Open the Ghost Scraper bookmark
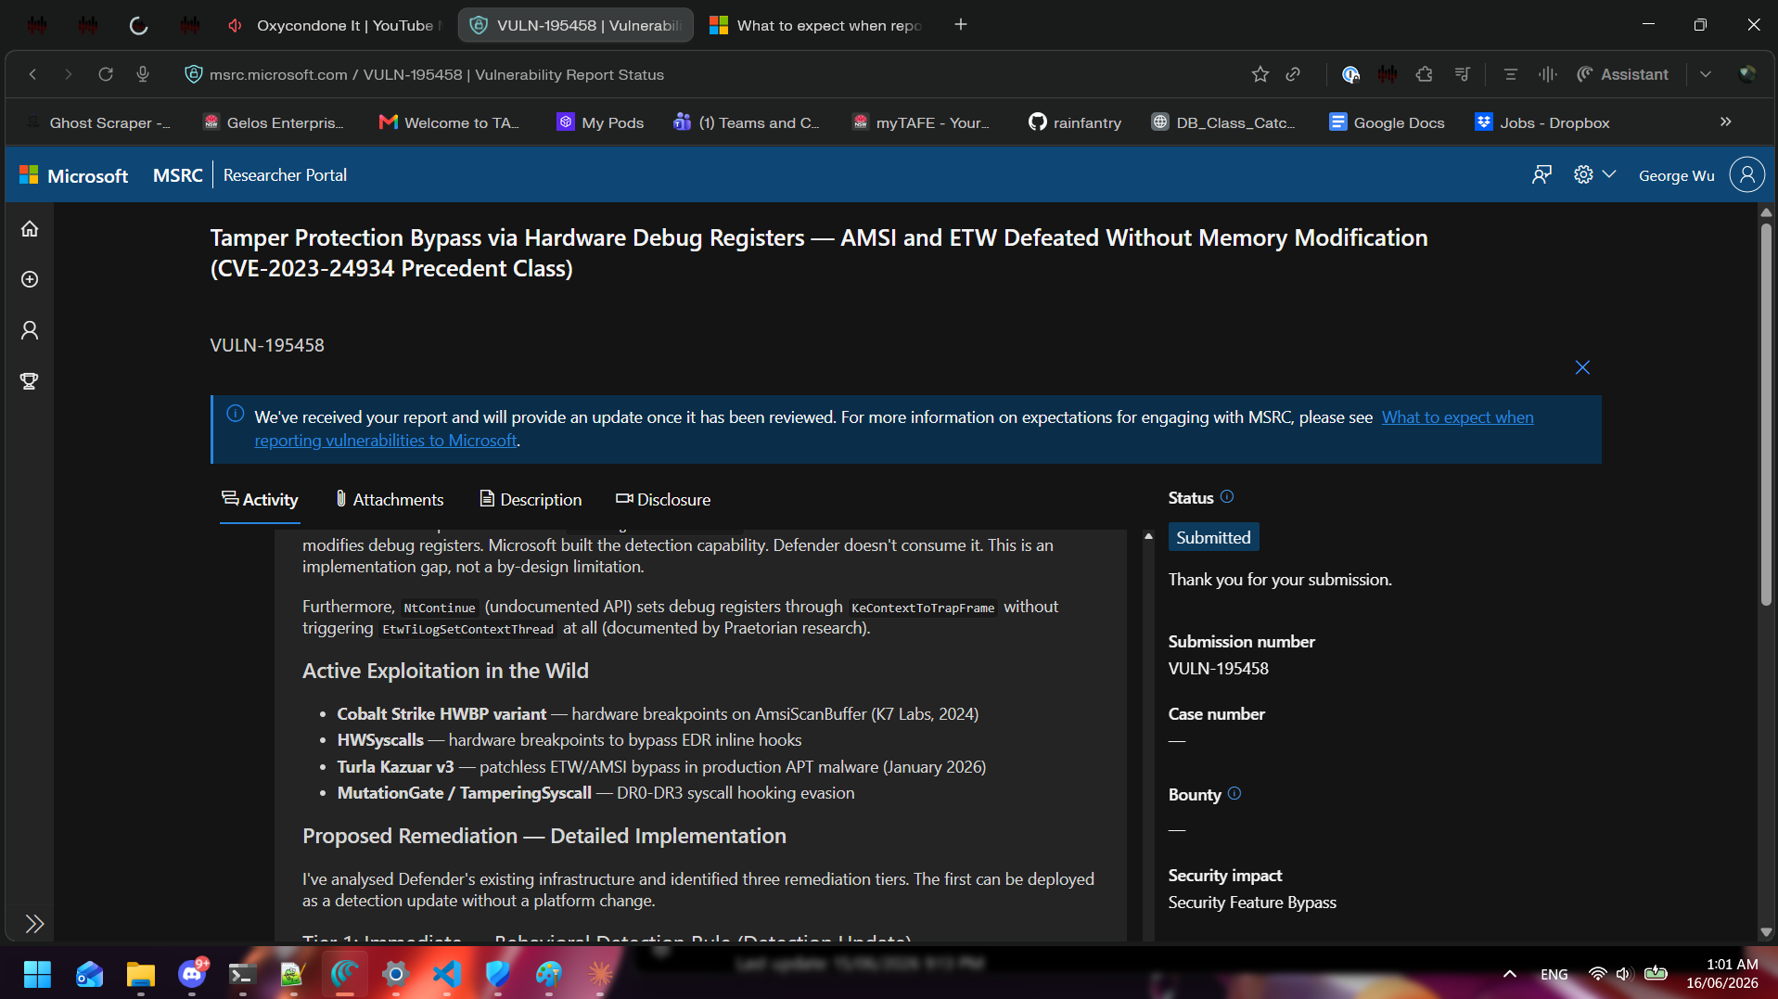This screenshot has width=1778, height=999. [98, 122]
